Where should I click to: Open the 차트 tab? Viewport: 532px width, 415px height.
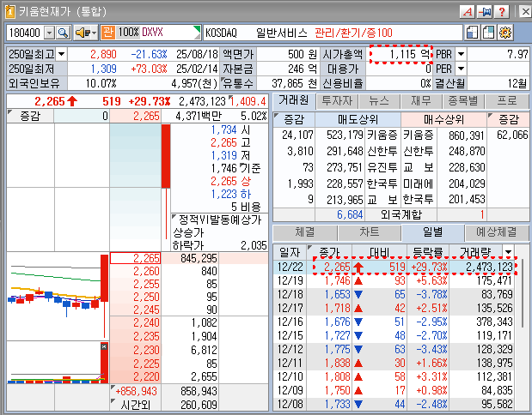coord(370,232)
